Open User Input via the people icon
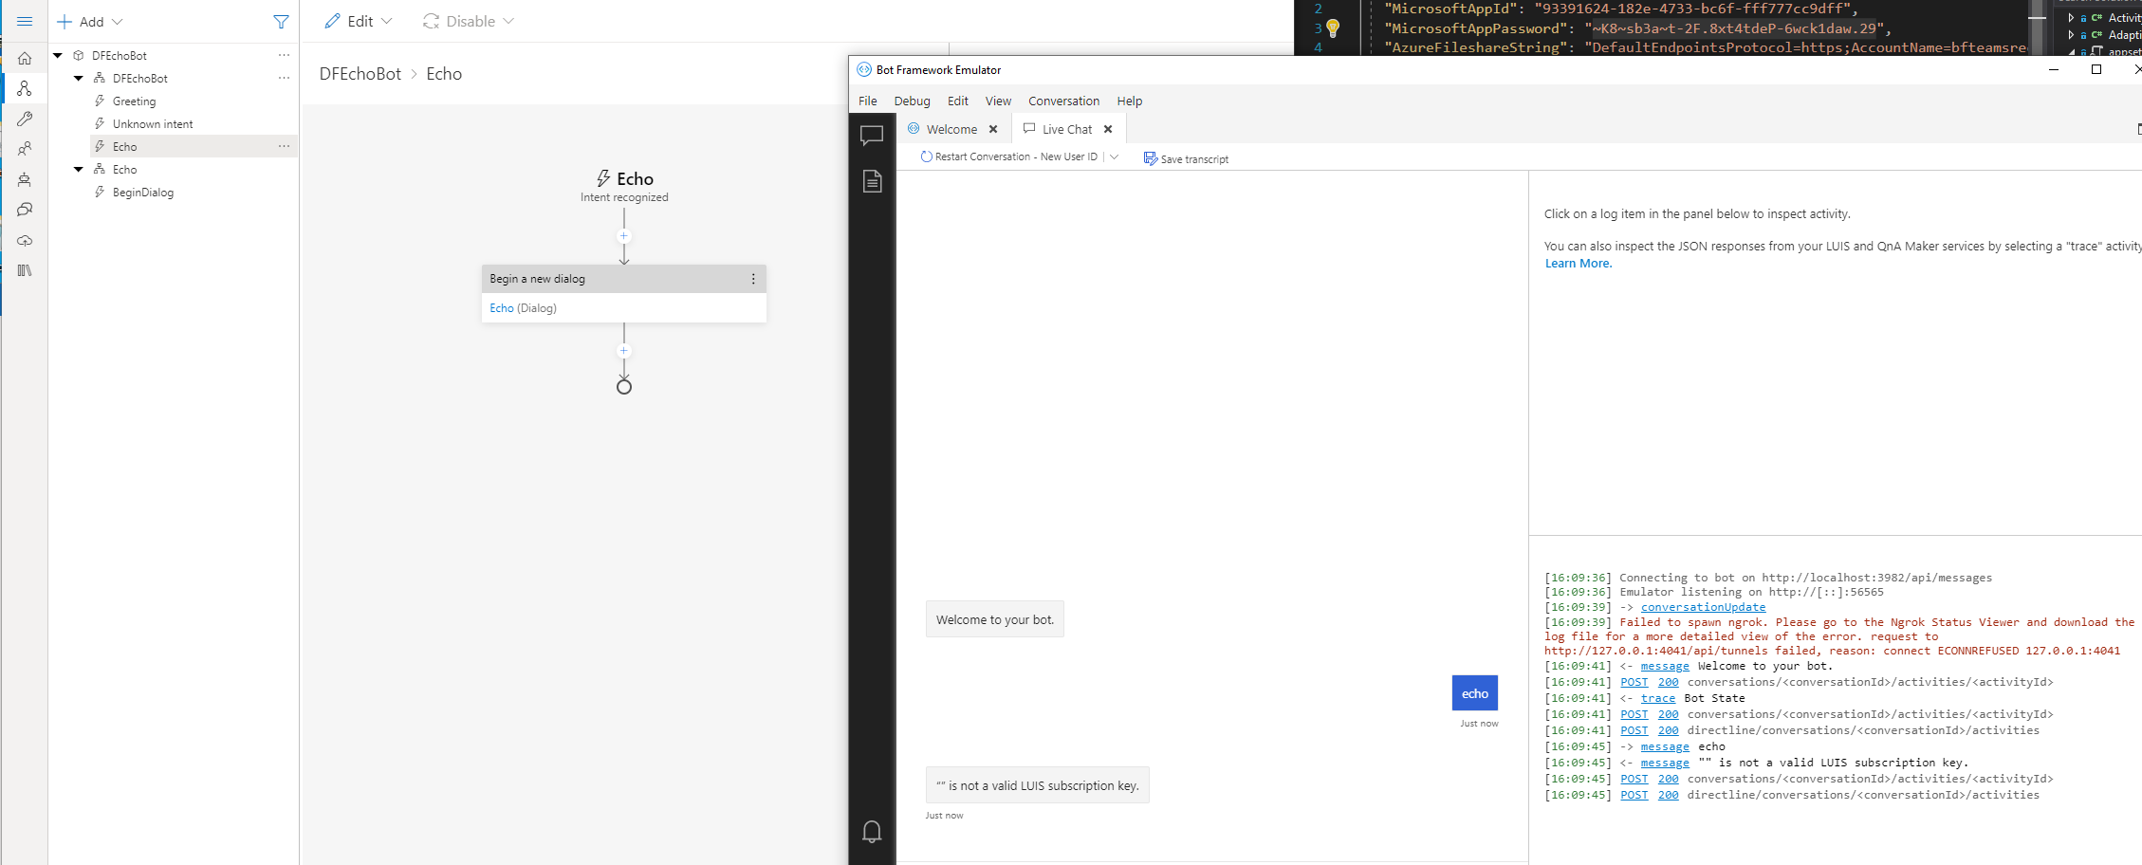Screen dimensions: 2142x865 (x=24, y=149)
